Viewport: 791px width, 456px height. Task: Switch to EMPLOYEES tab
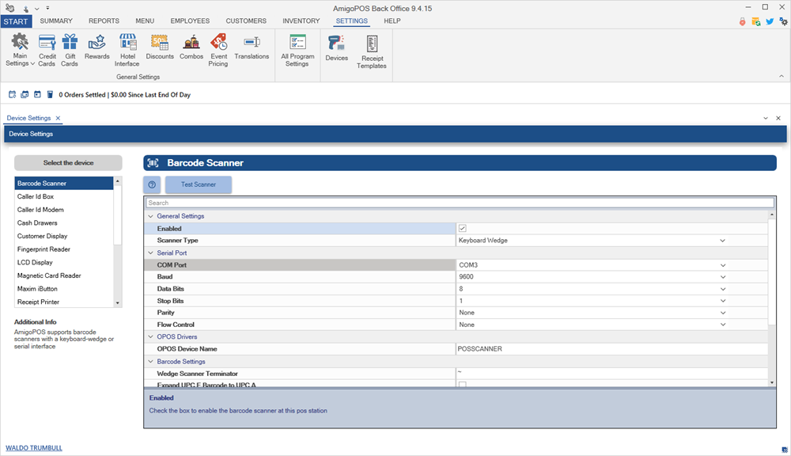click(x=190, y=21)
